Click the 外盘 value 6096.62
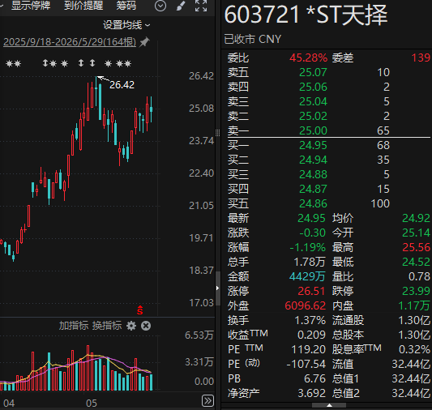432x410 pixels. pyautogui.click(x=306, y=305)
